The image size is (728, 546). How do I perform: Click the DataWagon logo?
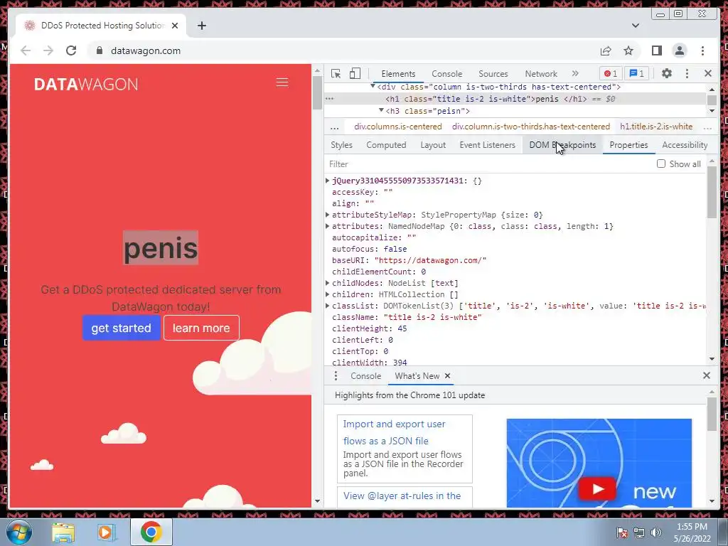coord(86,84)
